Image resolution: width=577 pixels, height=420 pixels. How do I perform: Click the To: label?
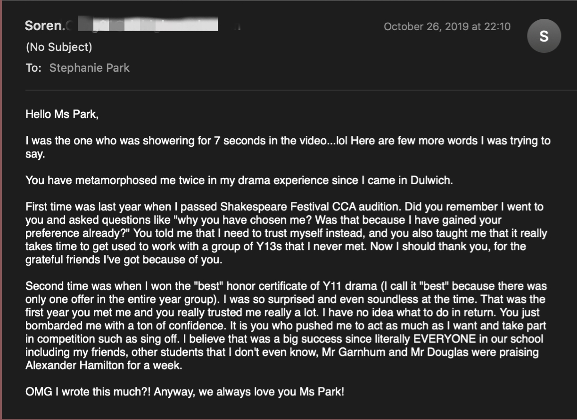click(33, 68)
